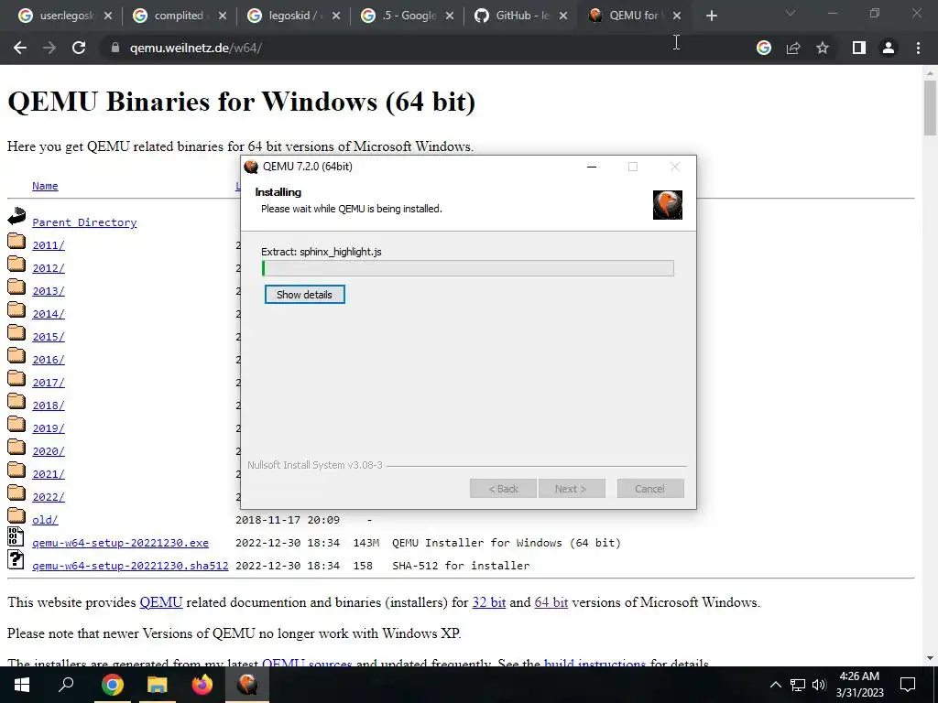Open the Windows Start menu
This screenshot has height=703, width=938.
click(22, 685)
